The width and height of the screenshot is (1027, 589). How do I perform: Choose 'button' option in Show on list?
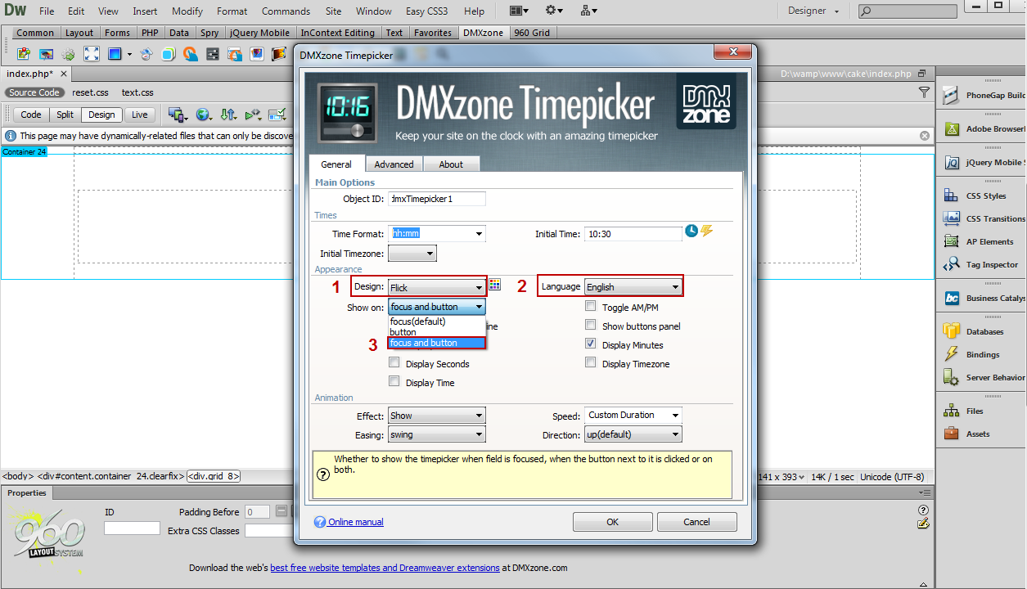tap(437, 332)
